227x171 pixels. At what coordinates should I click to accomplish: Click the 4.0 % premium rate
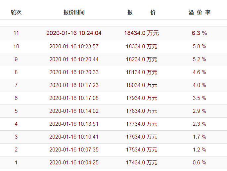point(199,85)
